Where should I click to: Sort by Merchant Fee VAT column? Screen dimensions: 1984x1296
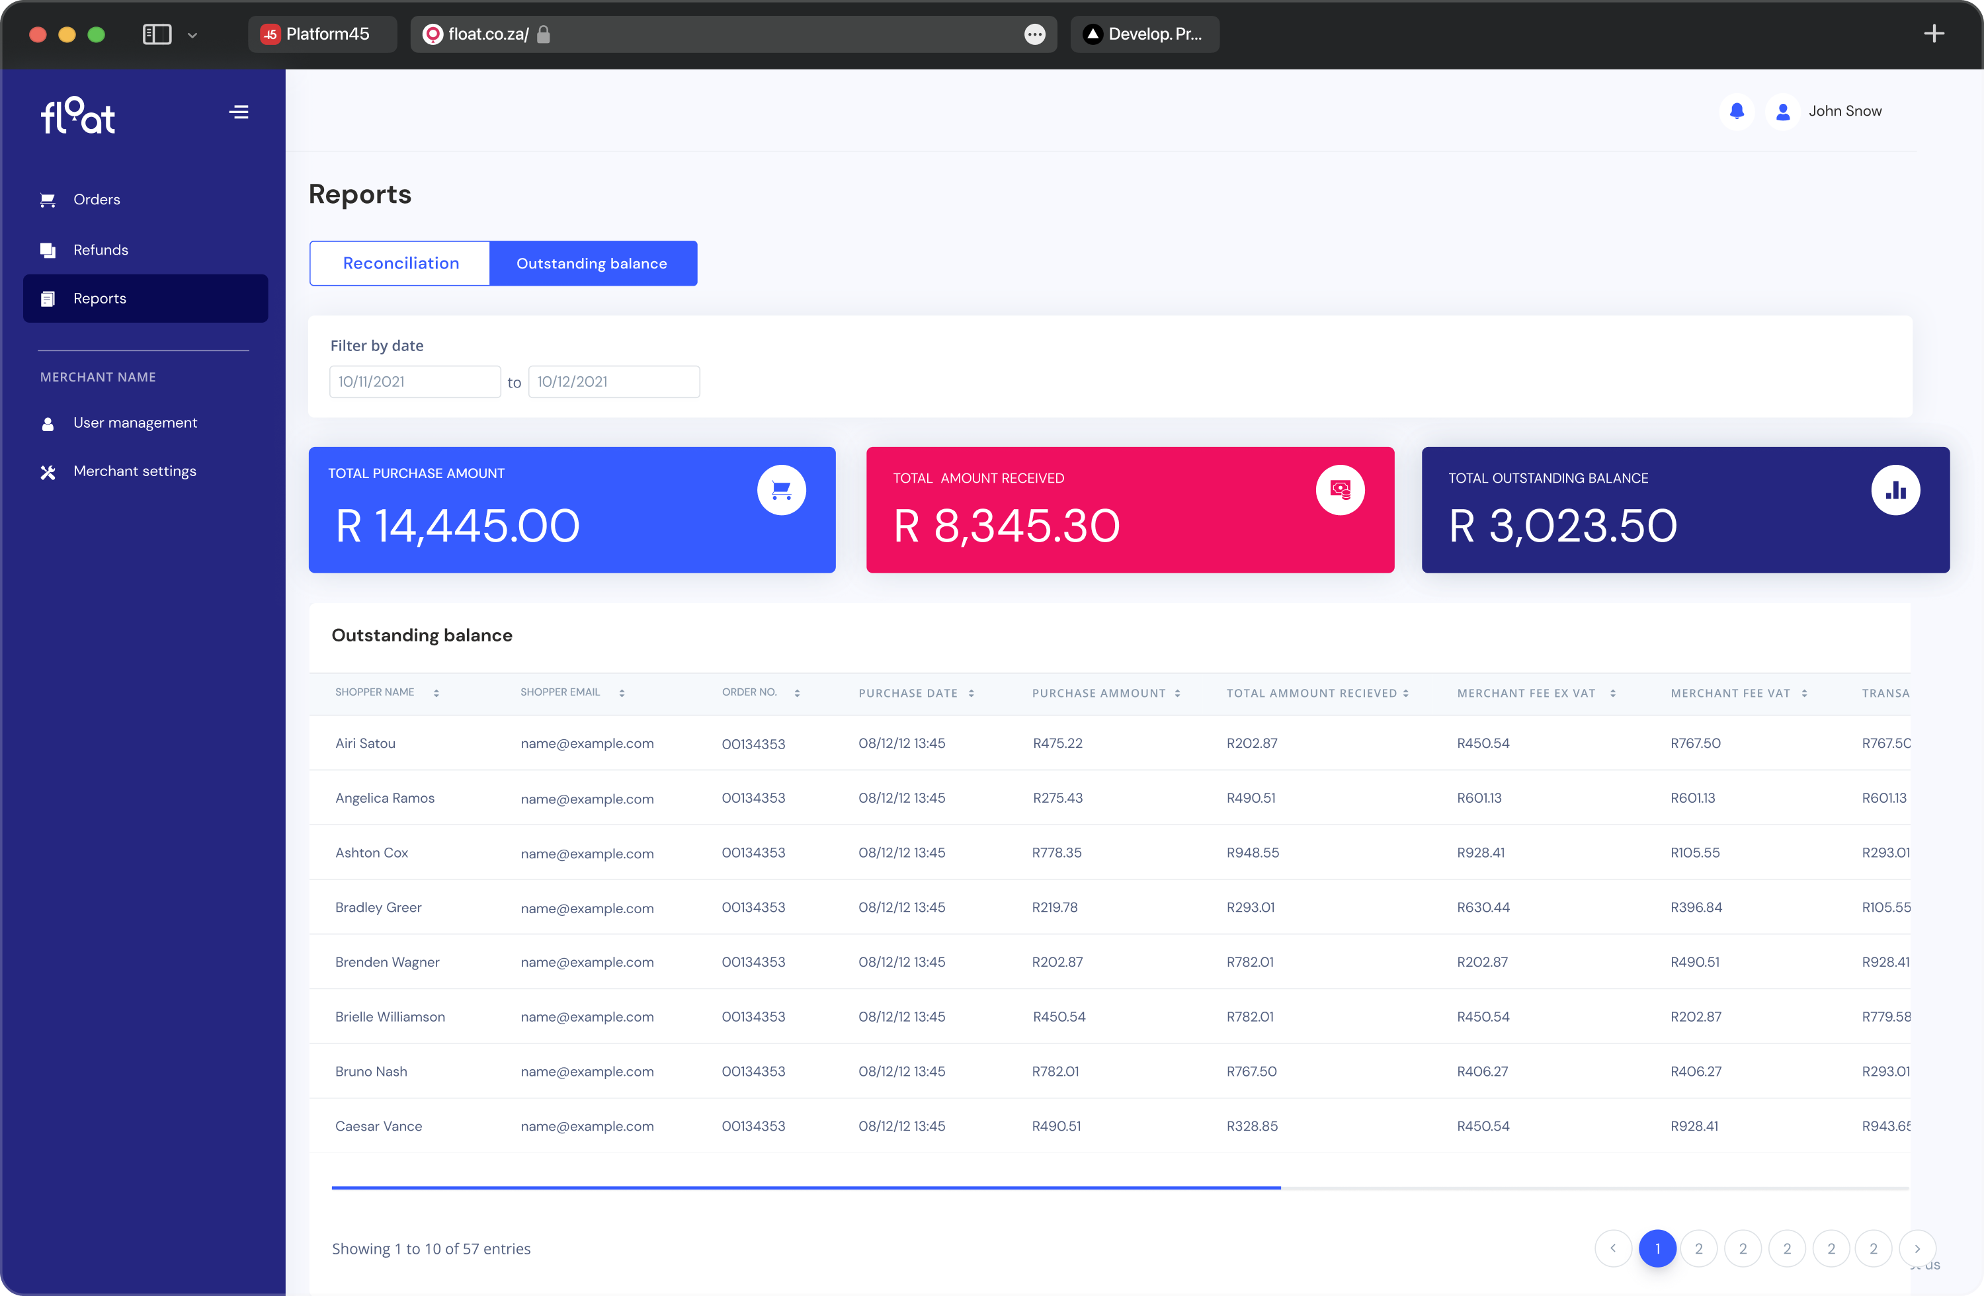[1804, 694]
